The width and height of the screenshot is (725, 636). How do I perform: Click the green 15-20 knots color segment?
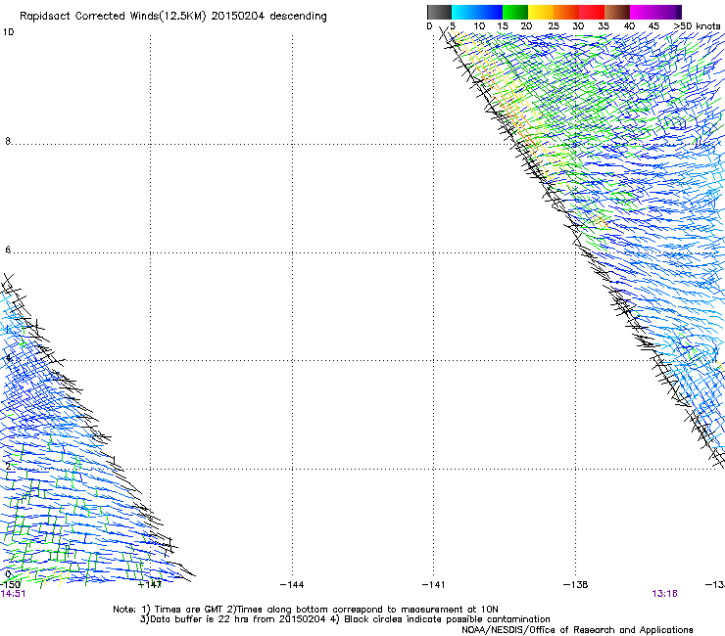pyautogui.click(x=515, y=12)
